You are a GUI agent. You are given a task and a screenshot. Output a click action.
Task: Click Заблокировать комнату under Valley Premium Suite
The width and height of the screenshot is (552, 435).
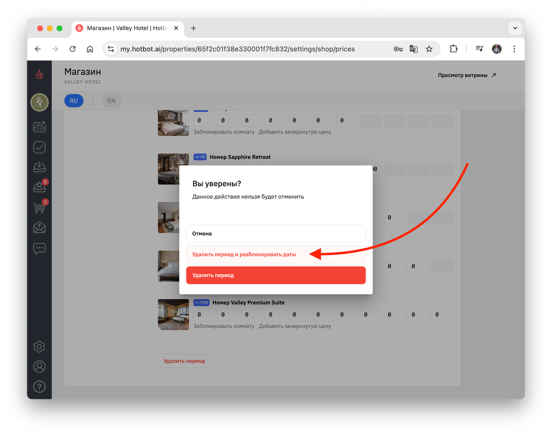coord(224,326)
